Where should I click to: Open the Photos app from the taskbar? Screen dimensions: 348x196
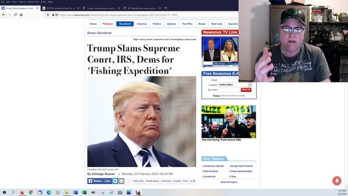tap(129, 192)
